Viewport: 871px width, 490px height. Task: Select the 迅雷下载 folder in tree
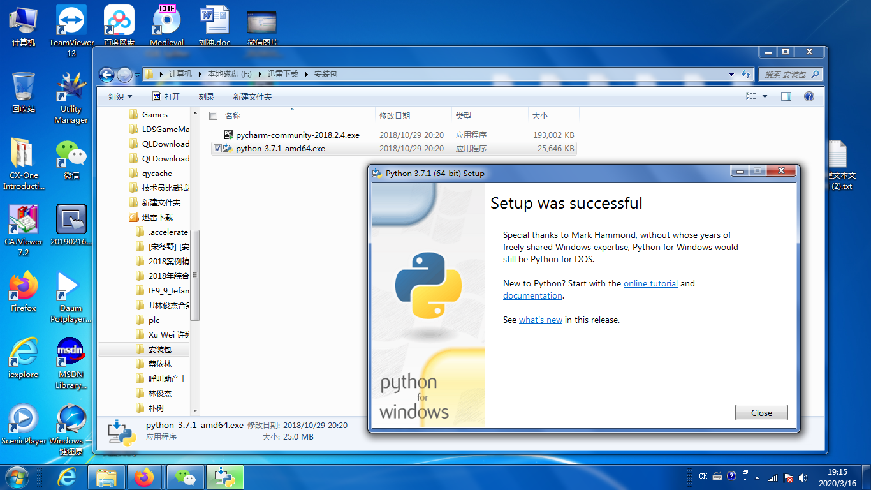tap(157, 217)
